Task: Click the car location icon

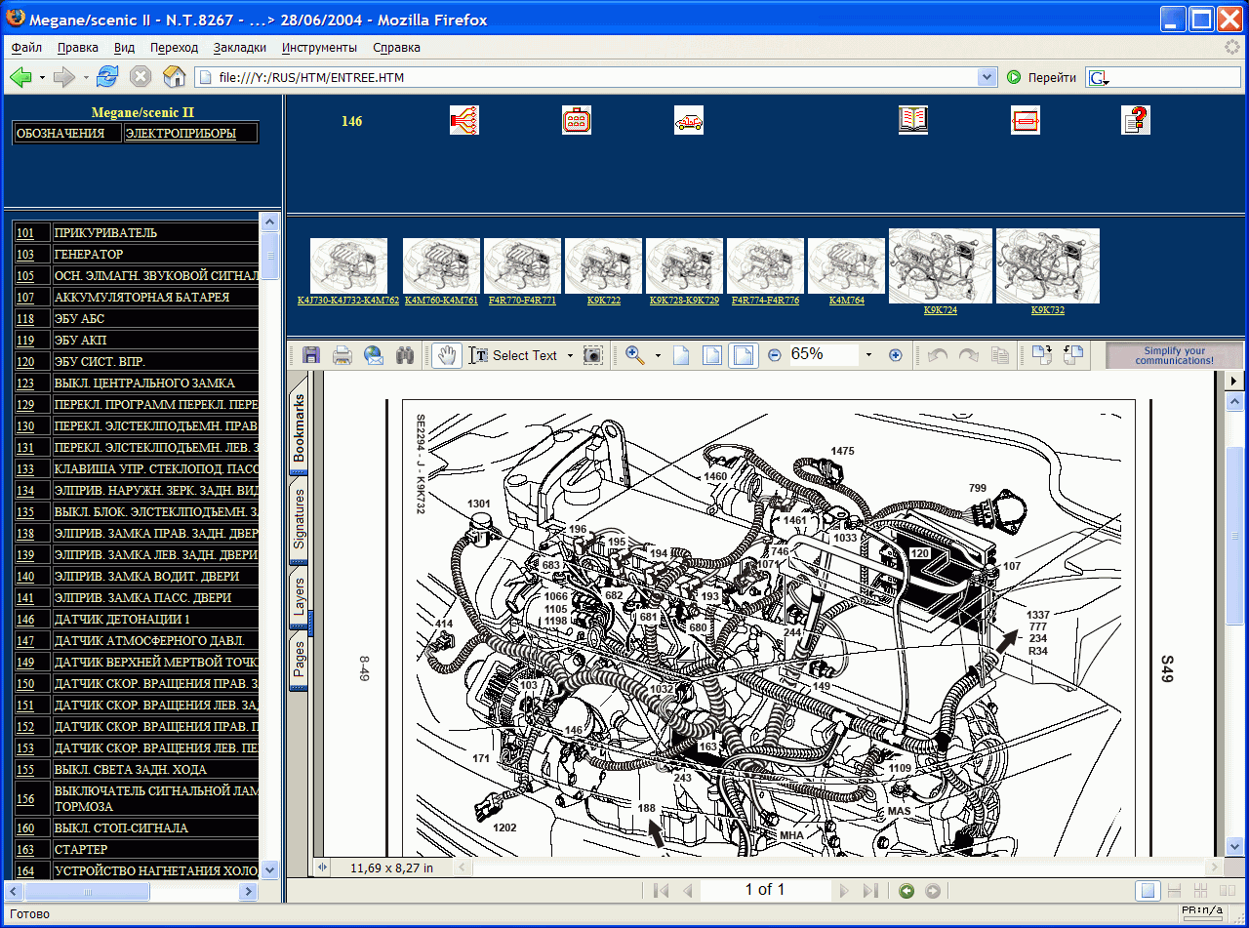Action: pos(689,120)
